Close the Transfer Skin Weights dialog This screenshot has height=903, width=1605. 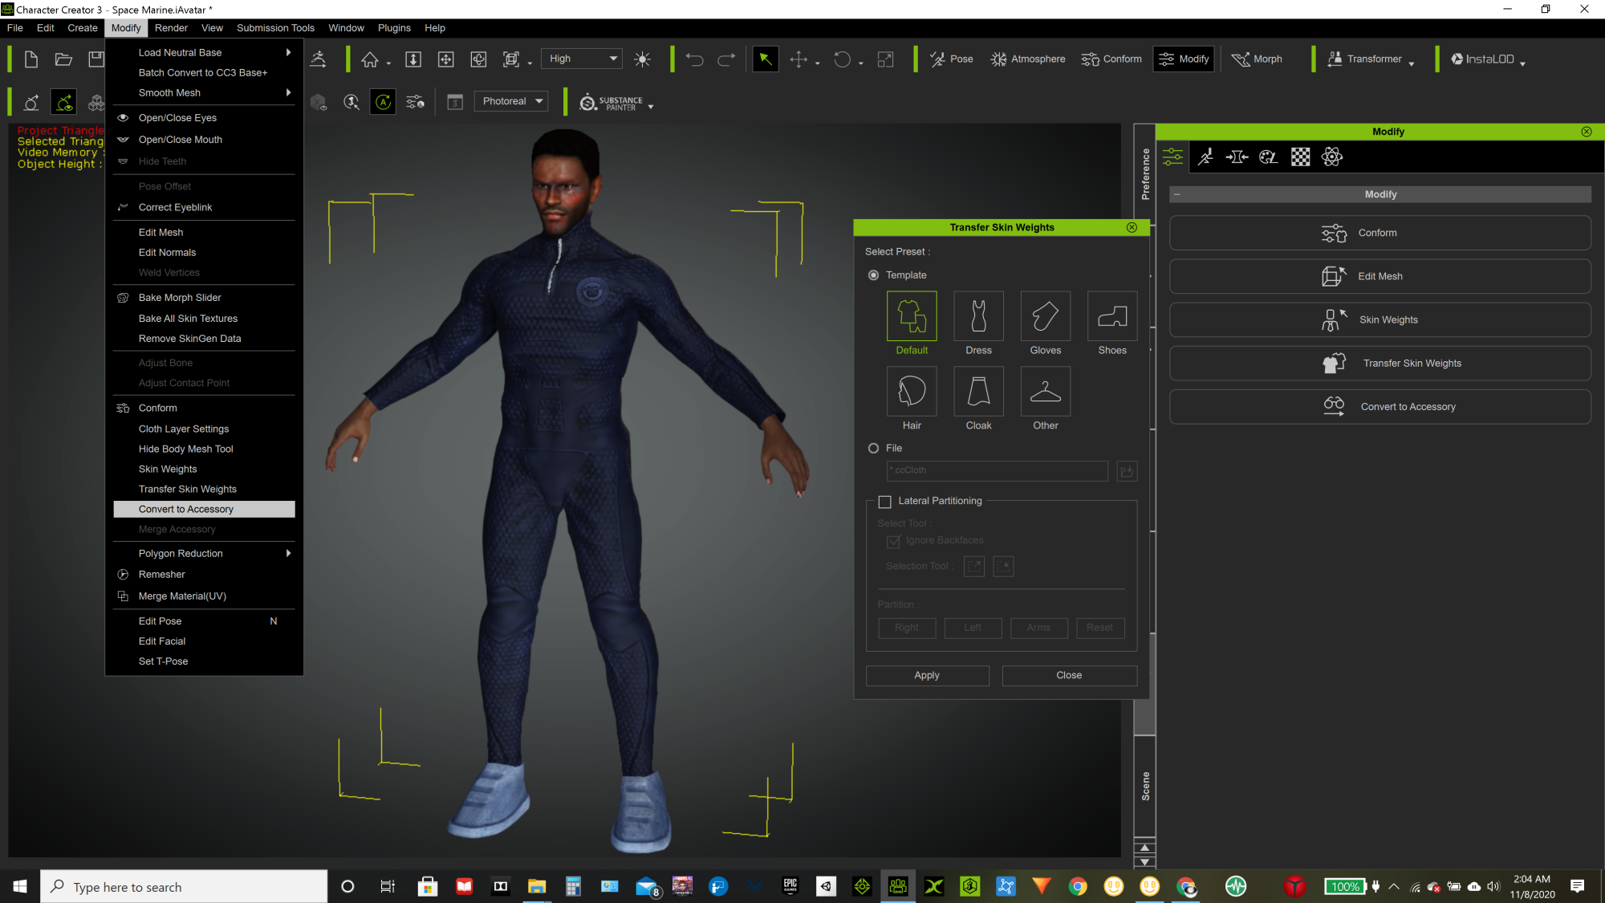pyautogui.click(x=1132, y=228)
